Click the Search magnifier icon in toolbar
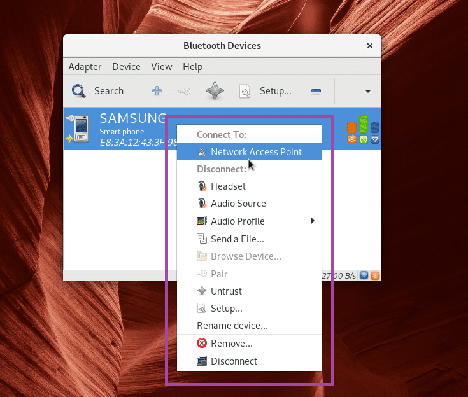The image size is (468, 397). click(x=79, y=91)
